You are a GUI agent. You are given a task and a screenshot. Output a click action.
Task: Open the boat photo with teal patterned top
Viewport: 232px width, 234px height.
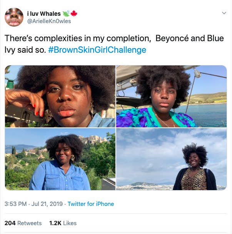tap(171, 96)
